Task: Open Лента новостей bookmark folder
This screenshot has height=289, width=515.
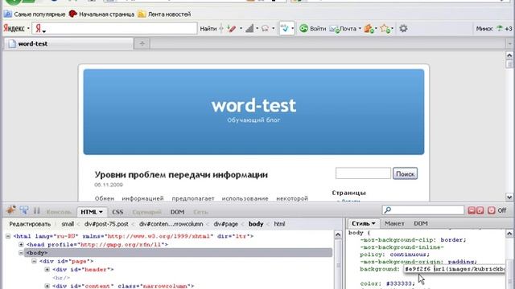Action: (164, 14)
